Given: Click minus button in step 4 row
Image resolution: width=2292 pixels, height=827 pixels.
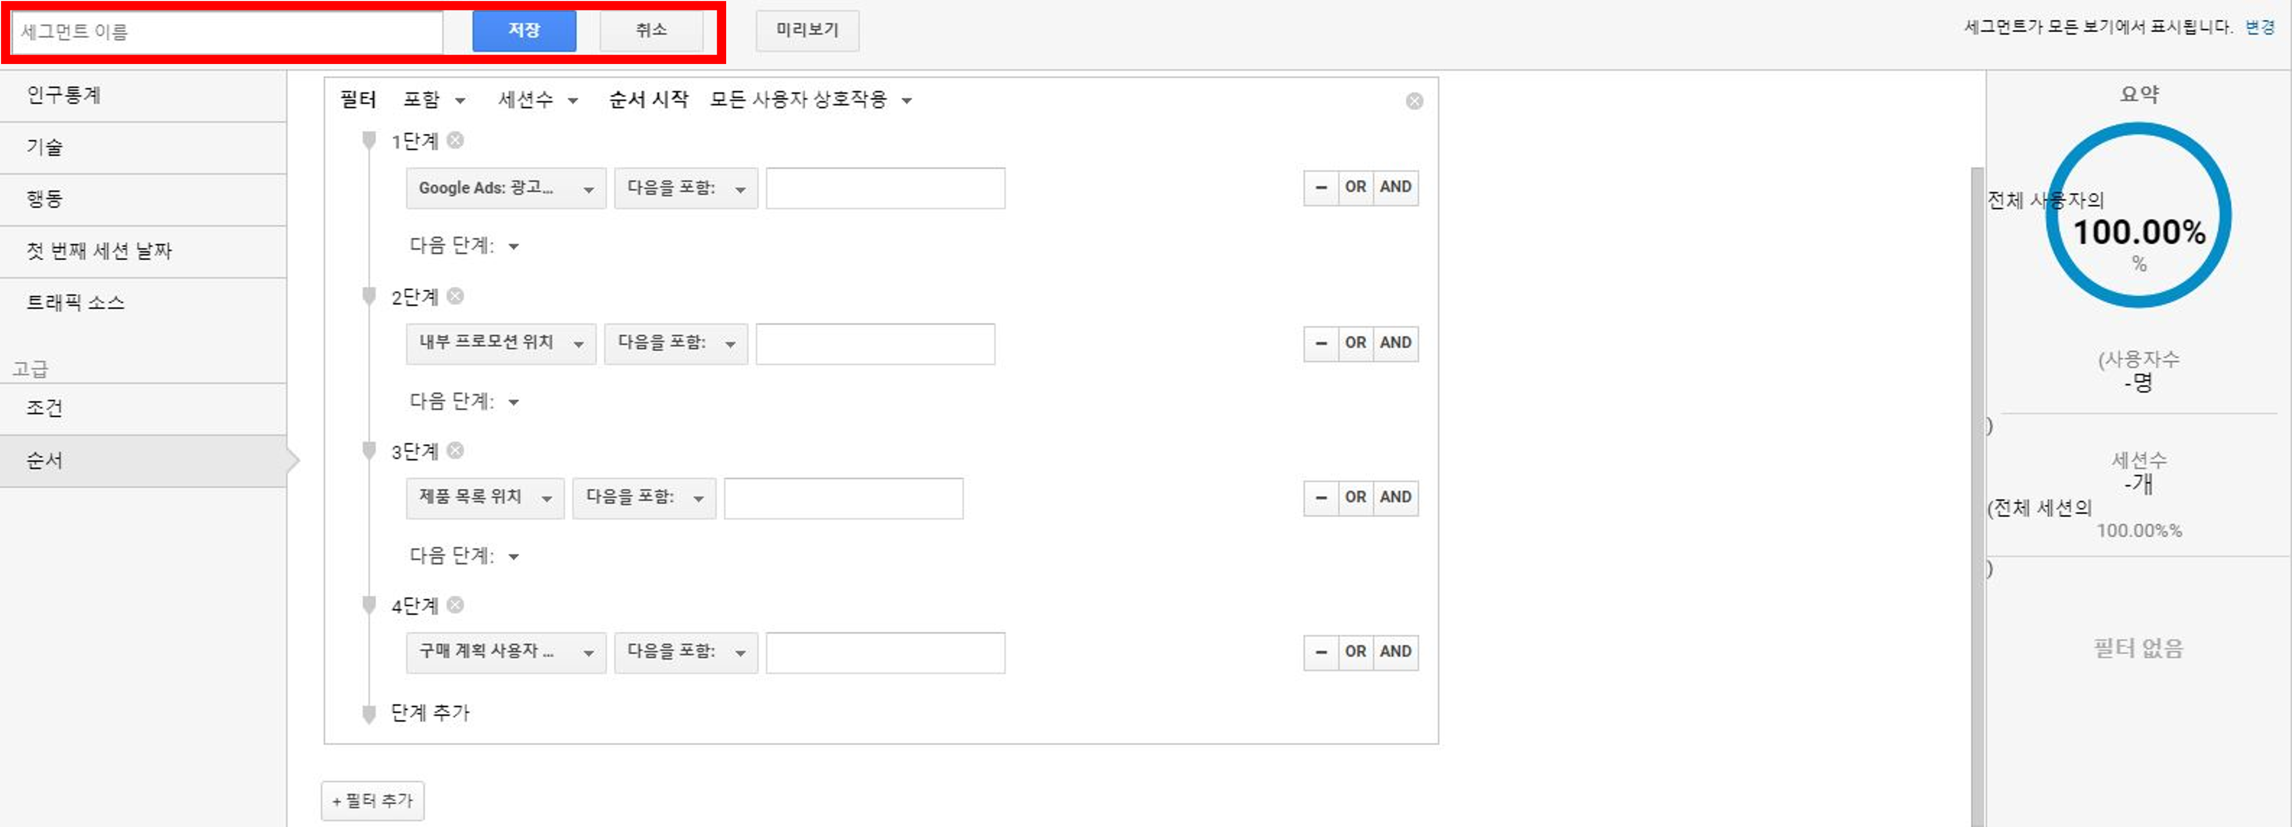Looking at the screenshot, I should 1321,652.
